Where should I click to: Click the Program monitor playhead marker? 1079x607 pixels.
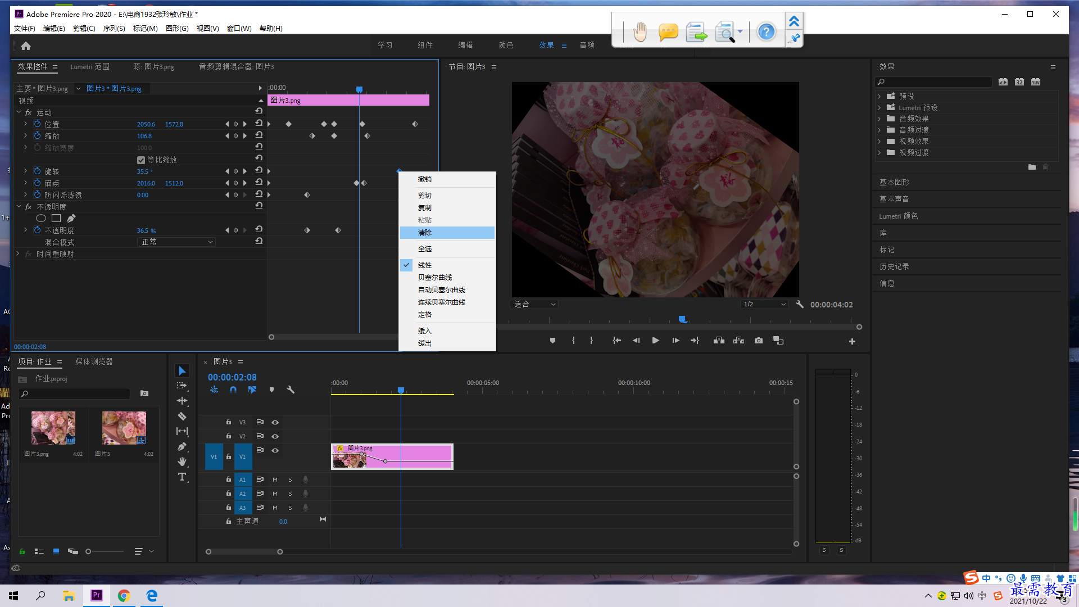(x=682, y=319)
